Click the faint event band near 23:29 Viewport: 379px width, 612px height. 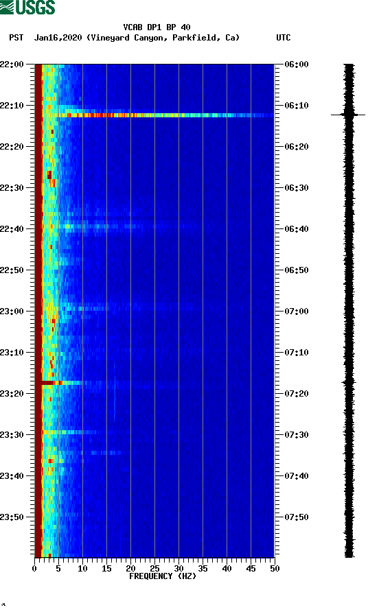pos(70,432)
